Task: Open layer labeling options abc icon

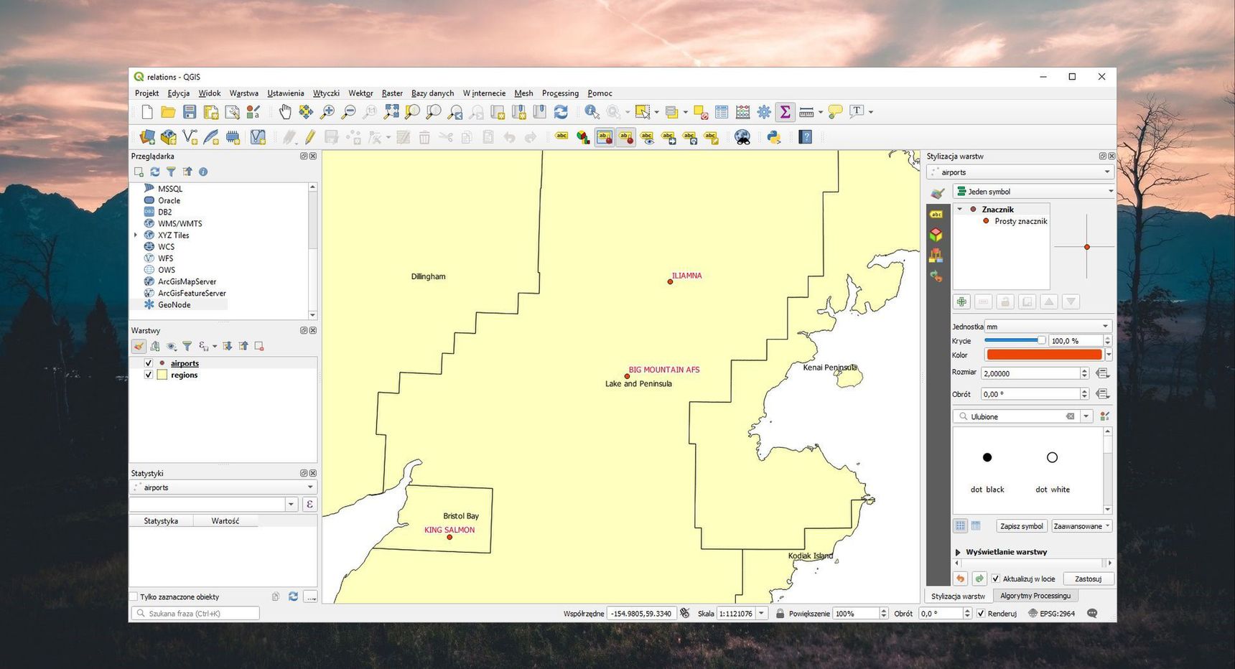Action: (x=562, y=137)
